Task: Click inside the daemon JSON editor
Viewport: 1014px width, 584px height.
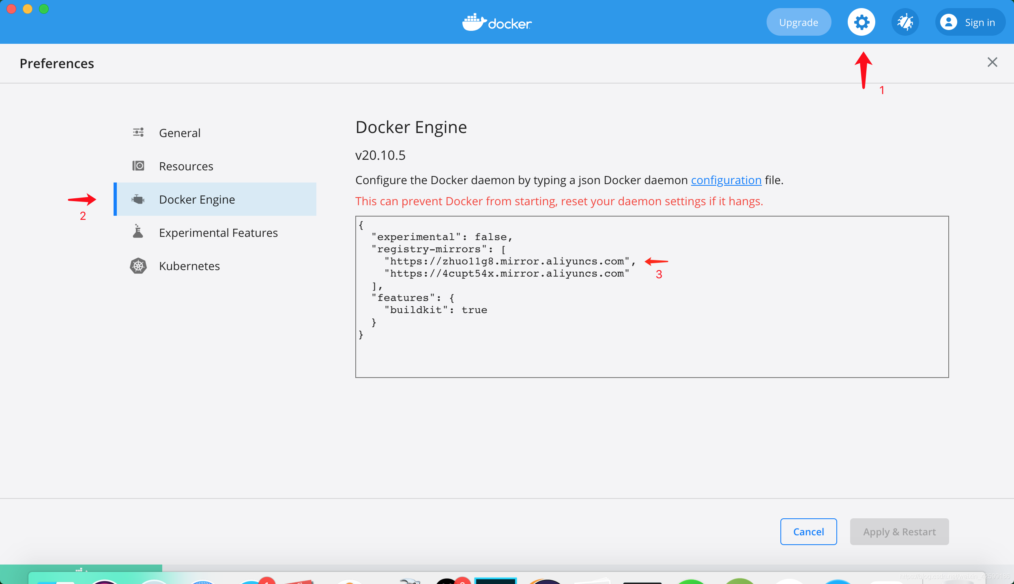Action: (652, 297)
